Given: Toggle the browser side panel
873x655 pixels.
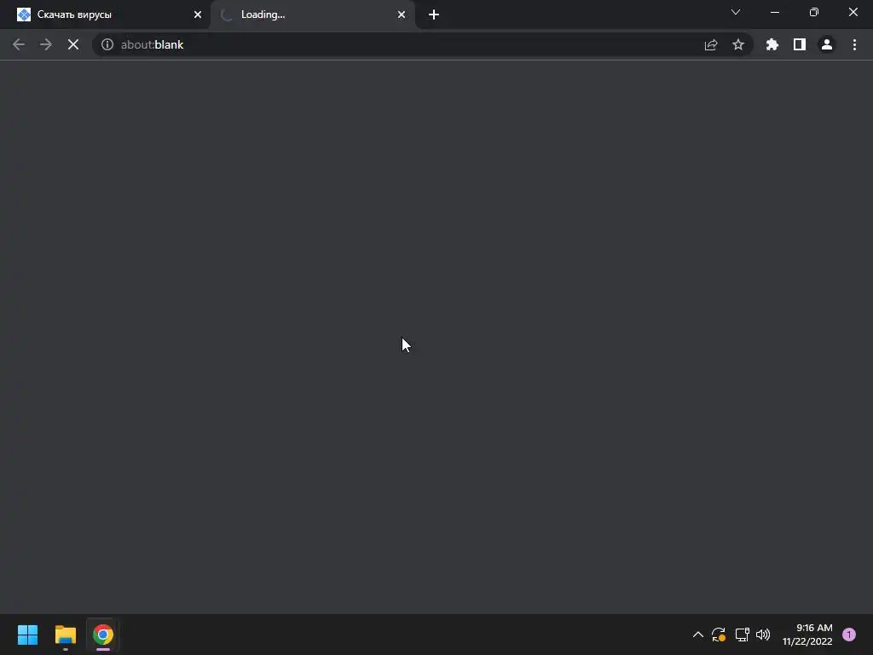Looking at the screenshot, I should (800, 44).
